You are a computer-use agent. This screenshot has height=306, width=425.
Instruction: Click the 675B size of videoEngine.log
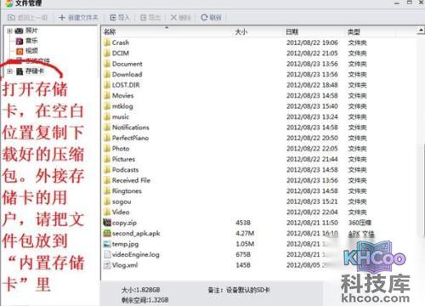click(243, 254)
